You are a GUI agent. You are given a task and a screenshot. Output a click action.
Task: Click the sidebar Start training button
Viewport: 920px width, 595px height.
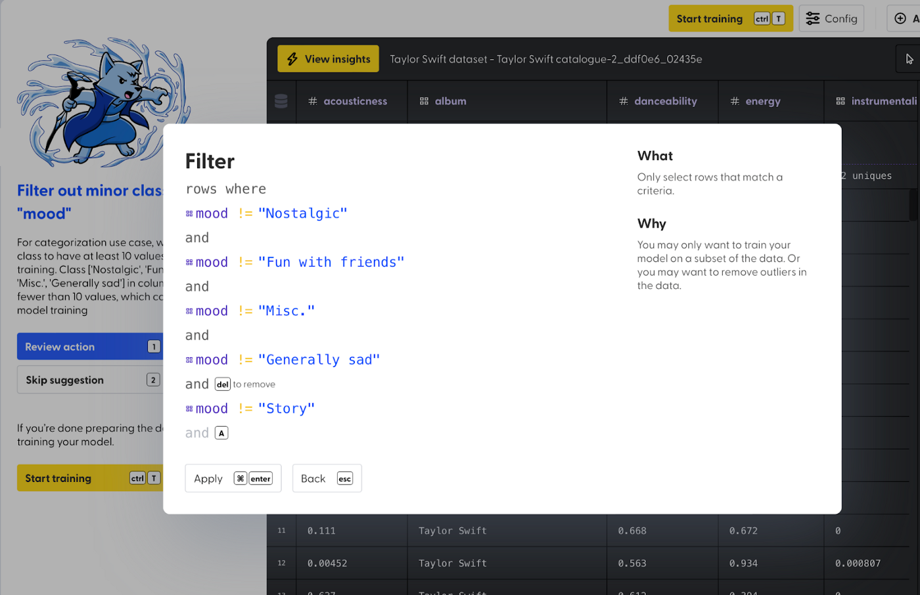coord(90,478)
